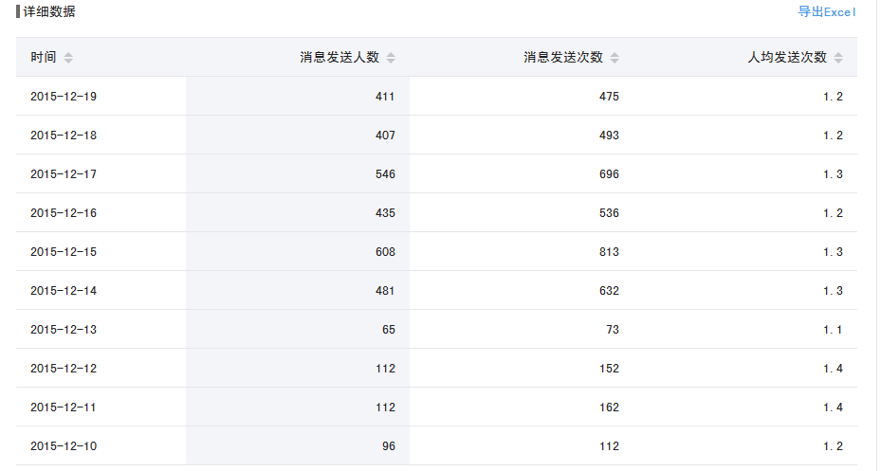Click the 人均发送次数 header label
The image size is (880, 471).
tap(787, 58)
